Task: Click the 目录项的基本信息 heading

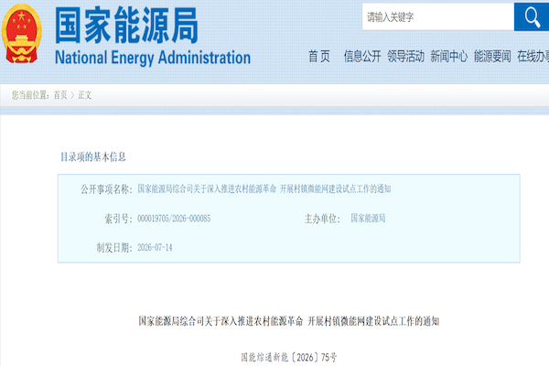Action: (x=93, y=156)
